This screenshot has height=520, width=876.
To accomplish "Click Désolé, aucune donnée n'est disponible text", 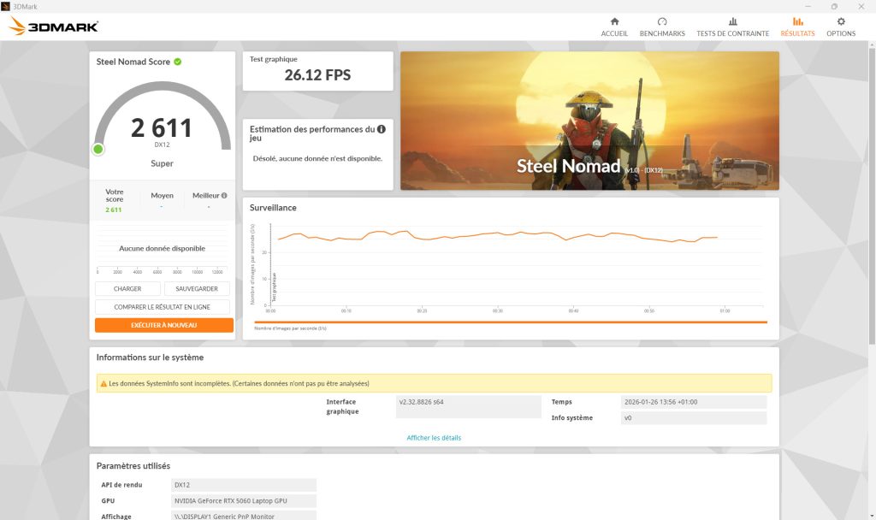I will (317, 158).
